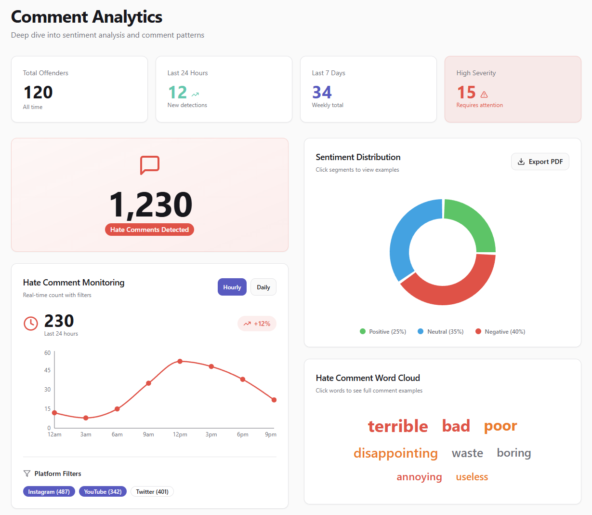The height and width of the screenshot is (515, 592).
Task: Toggle the Instagram (487) platform filter
Action: click(49, 491)
